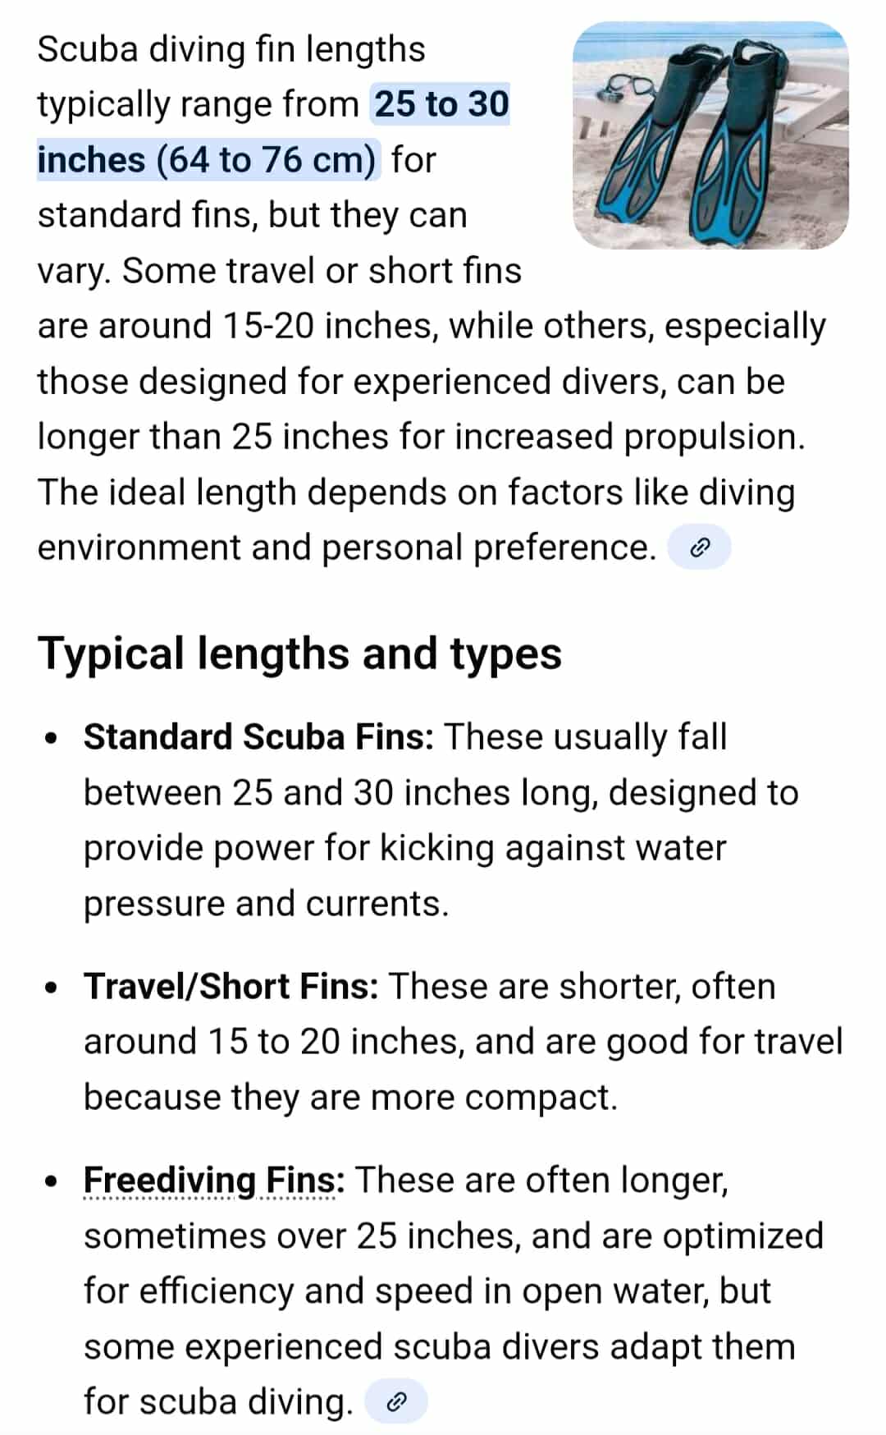
Task: Select the "Travel/Short Fins:" bold label
Action: [231, 987]
